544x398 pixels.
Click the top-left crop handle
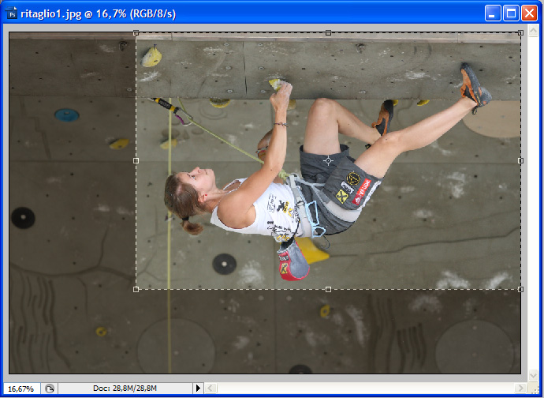(x=136, y=33)
